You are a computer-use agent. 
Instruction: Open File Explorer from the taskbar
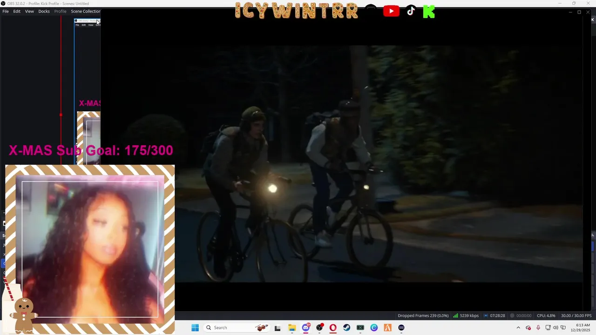point(292,328)
